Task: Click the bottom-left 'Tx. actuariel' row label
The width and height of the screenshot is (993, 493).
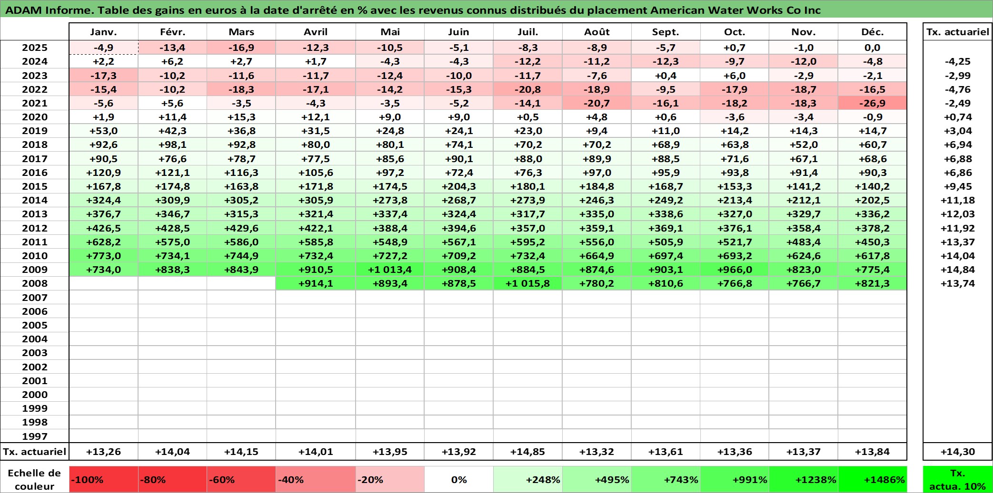Action: click(35, 452)
